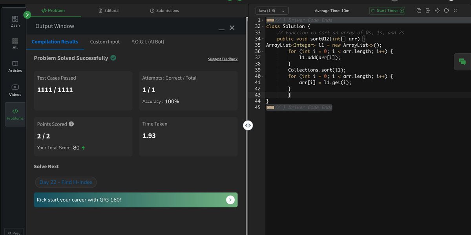Viewport: 471px width, 235px height.
Task: Click the 1111 / 1111 test cases value
Action: click(x=55, y=90)
